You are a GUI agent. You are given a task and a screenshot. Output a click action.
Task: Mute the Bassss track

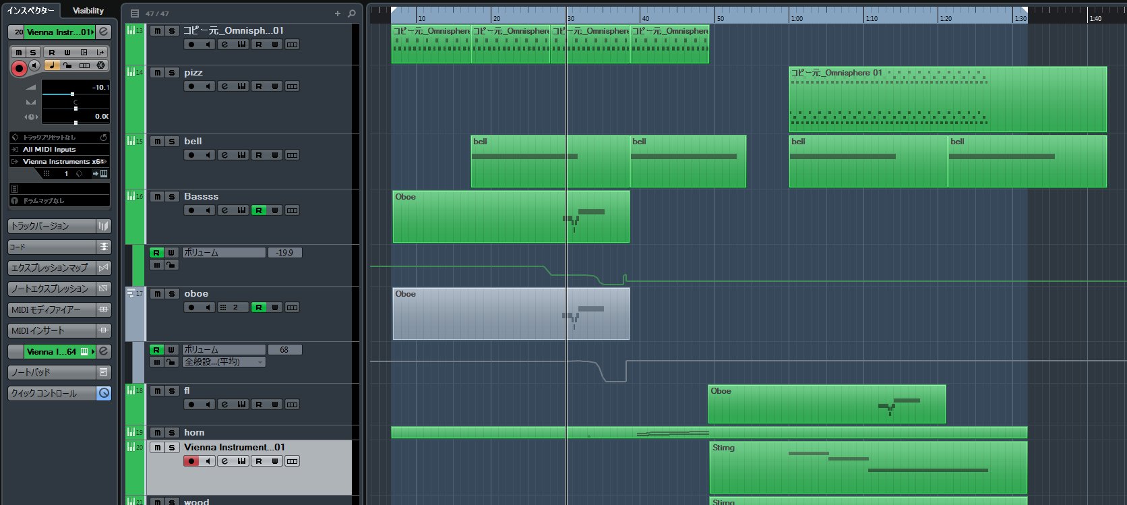point(157,197)
